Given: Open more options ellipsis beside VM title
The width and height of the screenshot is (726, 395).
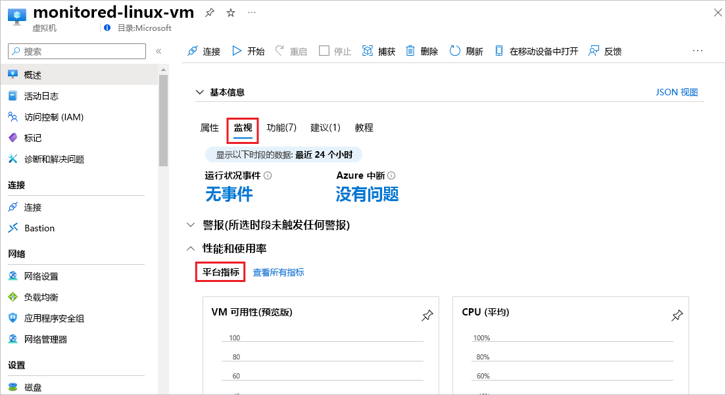Looking at the screenshot, I should pos(251,12).
